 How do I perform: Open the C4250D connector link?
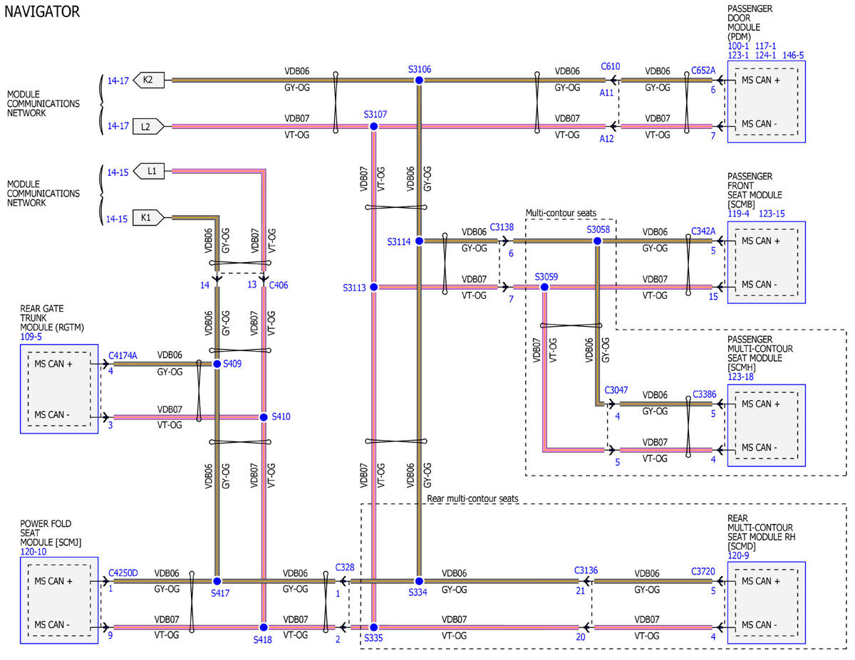pos(123,572)
